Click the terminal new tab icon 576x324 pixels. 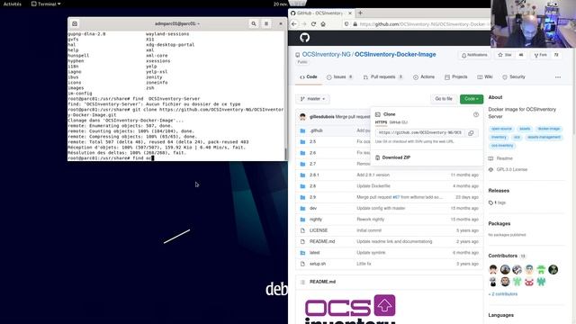pos(75,23)
